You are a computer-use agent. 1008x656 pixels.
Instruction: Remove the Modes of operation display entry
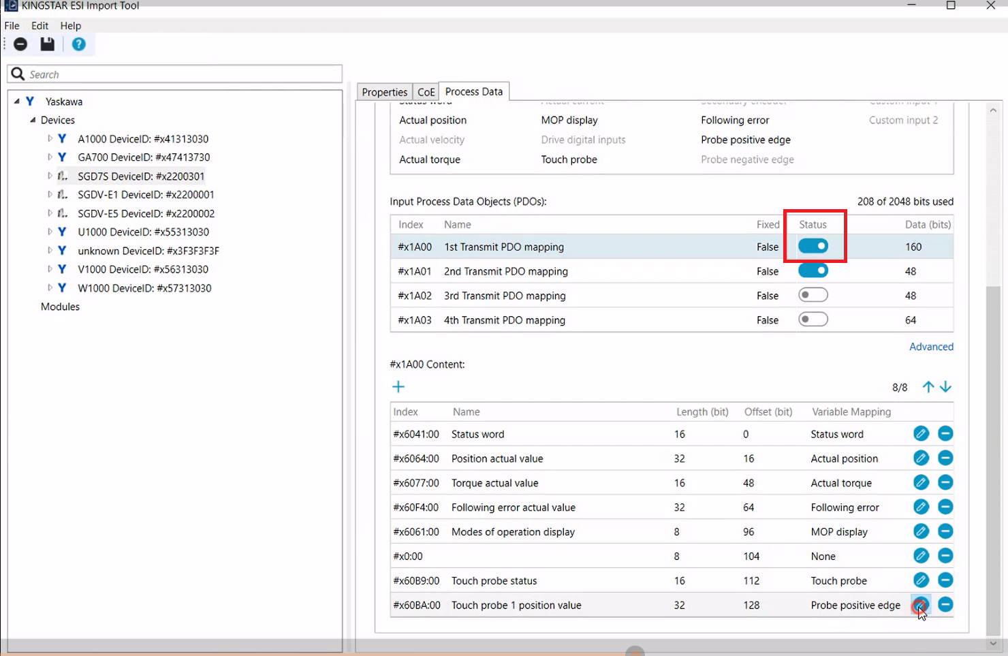945,531
